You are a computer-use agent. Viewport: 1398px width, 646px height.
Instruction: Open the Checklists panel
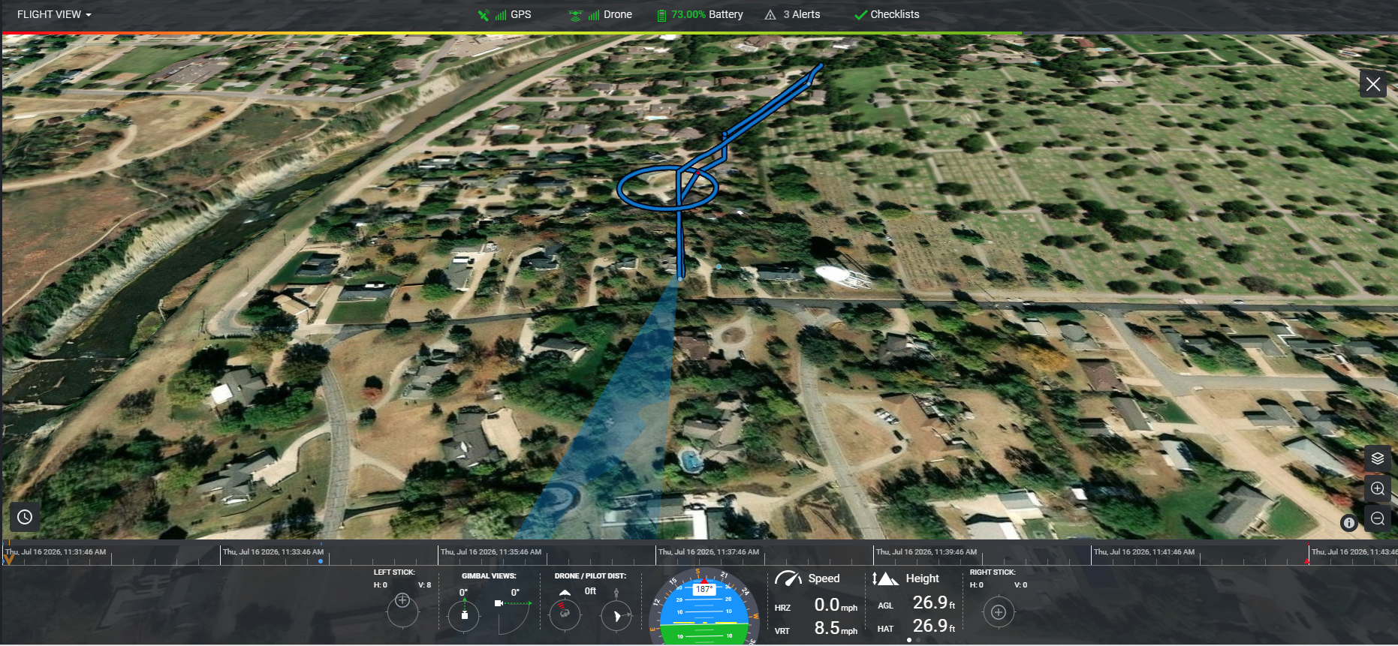tap(887, 14)
